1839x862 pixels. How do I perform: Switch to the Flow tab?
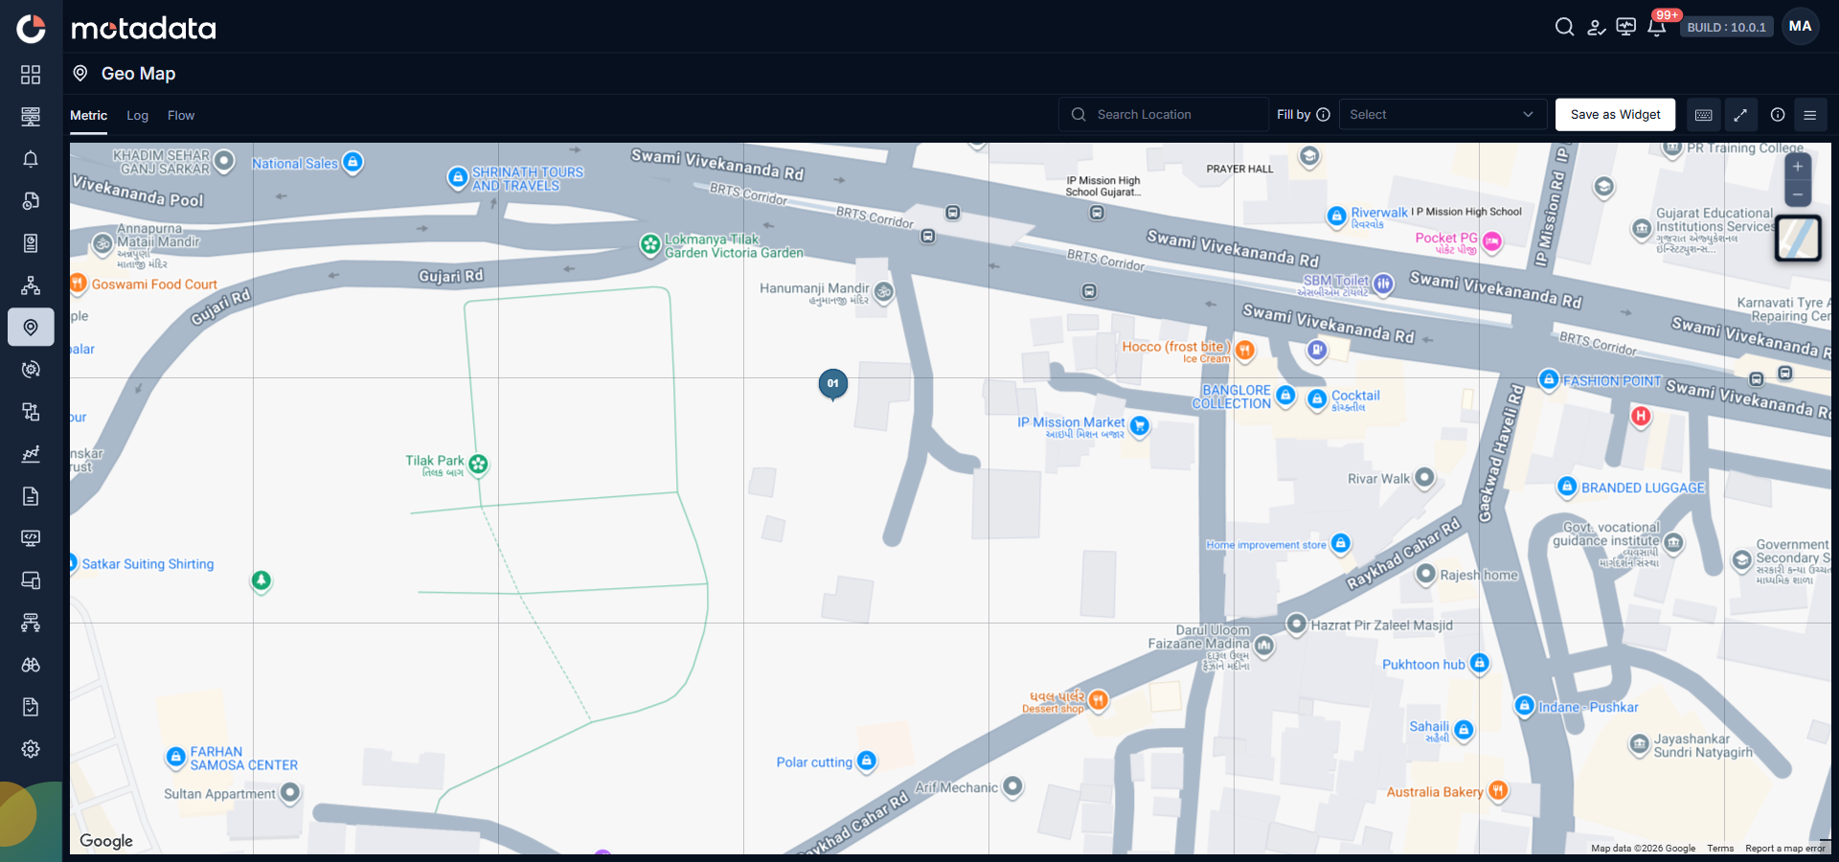[x=181, y=115]
